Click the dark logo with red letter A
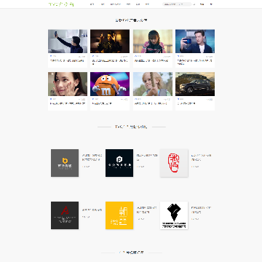Viewport: 262px width, 262px height. pyautogui.click(x=65, y=215)
